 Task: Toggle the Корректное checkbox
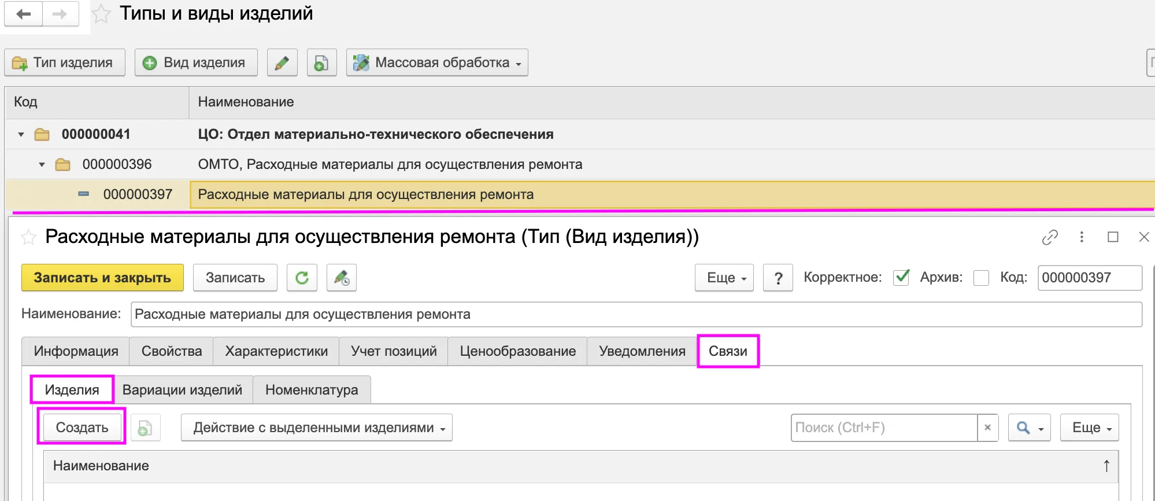(901, 278)
